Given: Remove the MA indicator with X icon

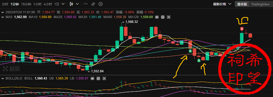Looking at the screenshot, I should [169, 17].
